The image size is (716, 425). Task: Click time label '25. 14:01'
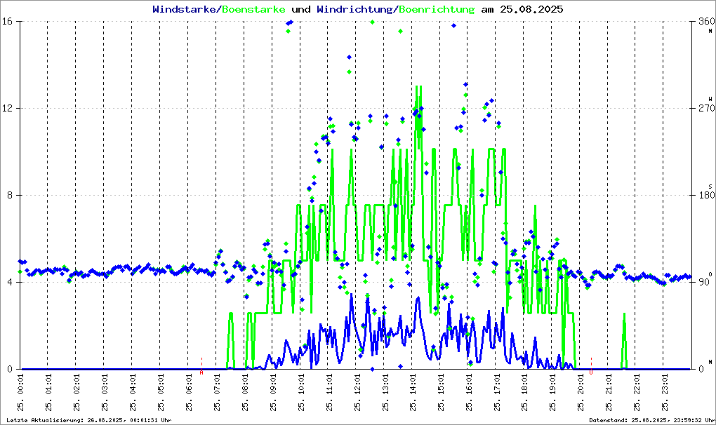tap(413, 393)
